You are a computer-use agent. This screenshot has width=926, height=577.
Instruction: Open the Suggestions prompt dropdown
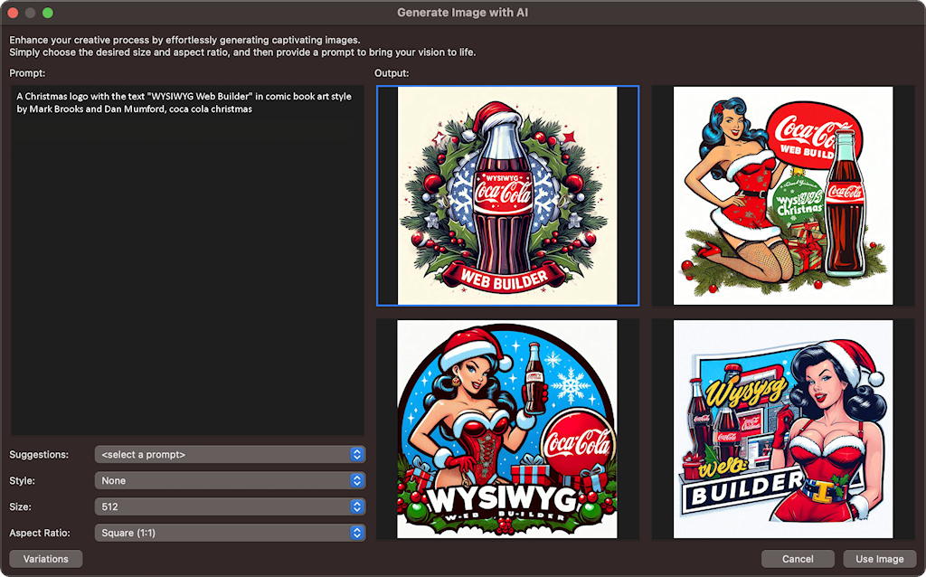(x=230, y=454)
